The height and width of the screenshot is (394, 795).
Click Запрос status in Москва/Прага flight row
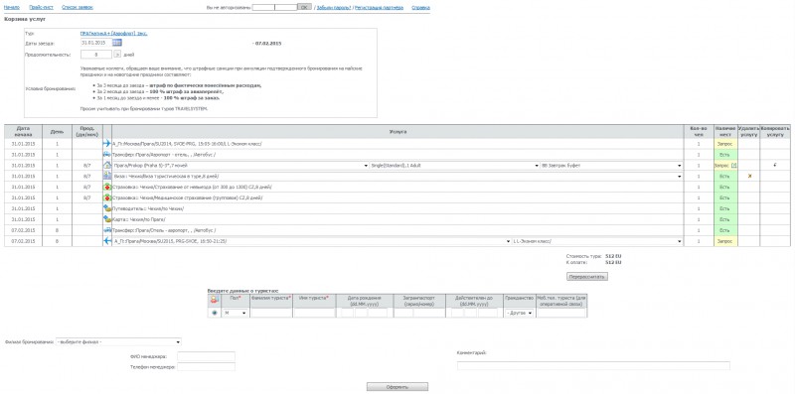point(725,144)
